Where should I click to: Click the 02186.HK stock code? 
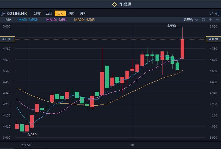click(x=17, y=13)
